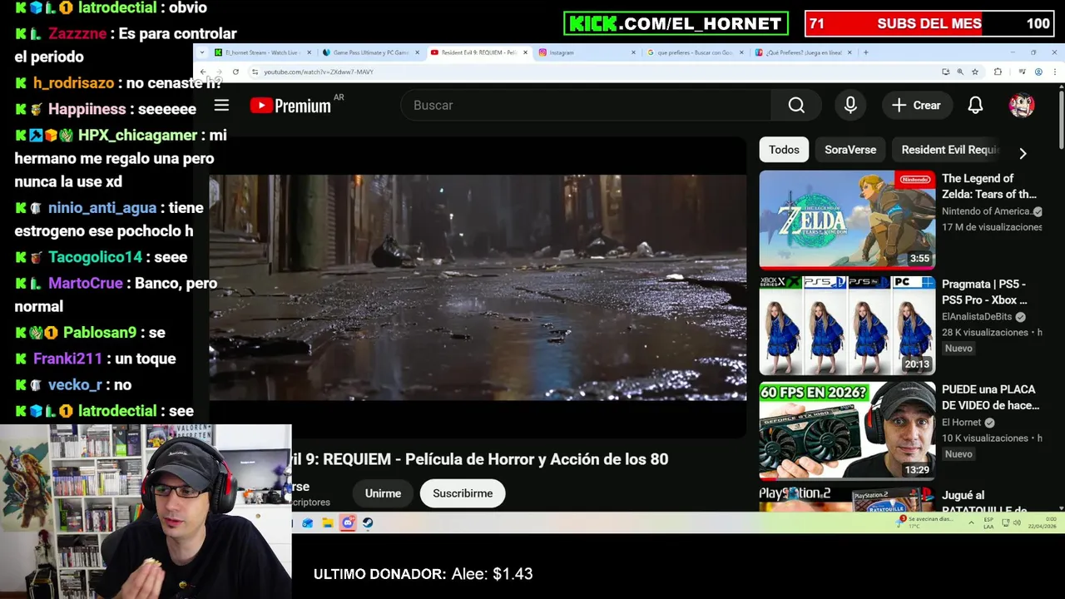Viewport: 1065px width, 599px height.
Task: Open a new browser tab with the plus
Action: pyautogui.click(x=865, y=52)
